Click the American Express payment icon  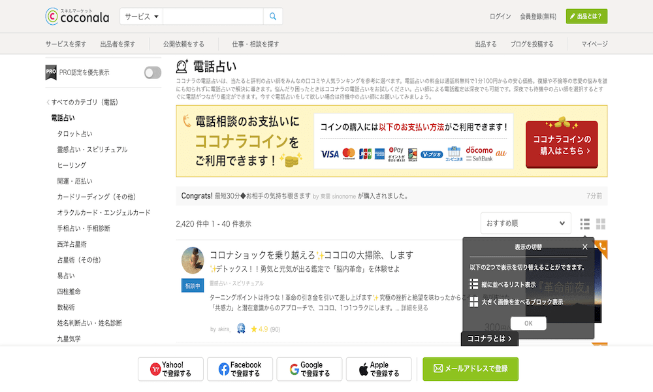[x=379, y=154]
